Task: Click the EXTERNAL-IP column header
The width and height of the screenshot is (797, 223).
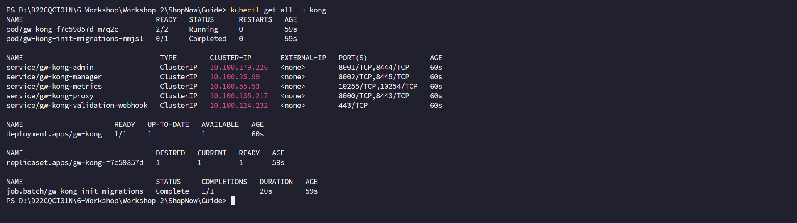Action: 303,58
